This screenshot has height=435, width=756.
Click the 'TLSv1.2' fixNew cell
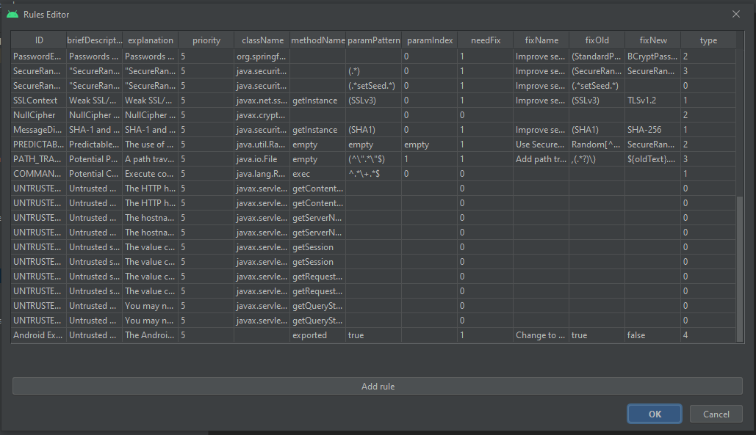click(653, 100)
